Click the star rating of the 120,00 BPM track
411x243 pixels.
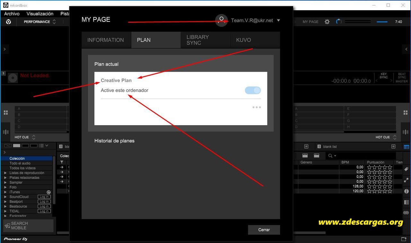coord(380,191)
